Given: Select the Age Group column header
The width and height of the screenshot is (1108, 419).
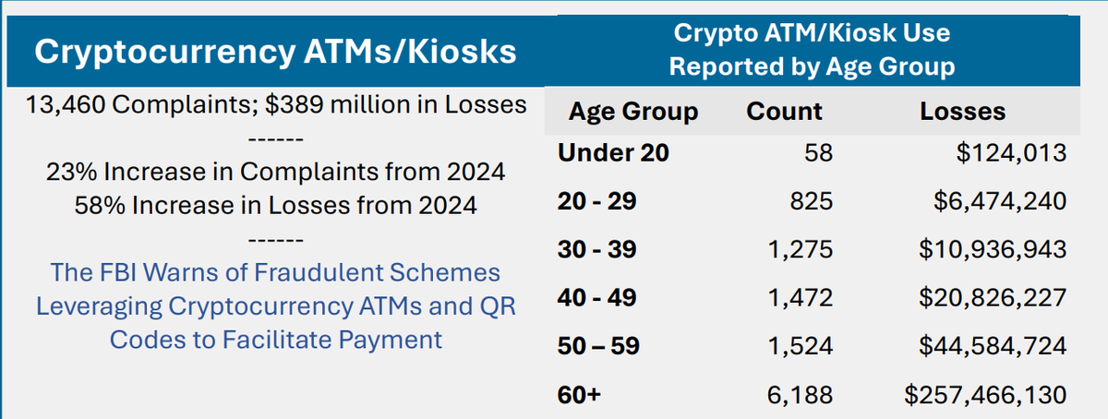Looking at the screenshot, I should pyautogui.click(x=633, y=113).
